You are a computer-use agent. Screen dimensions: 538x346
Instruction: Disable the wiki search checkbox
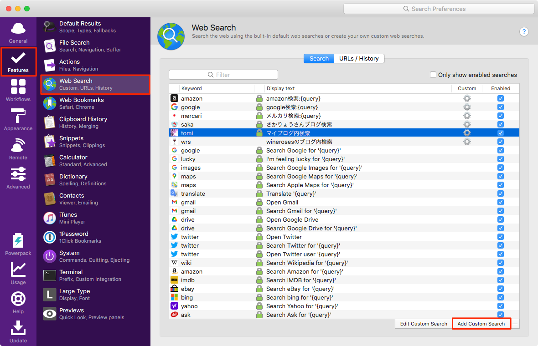coord(501,263)
